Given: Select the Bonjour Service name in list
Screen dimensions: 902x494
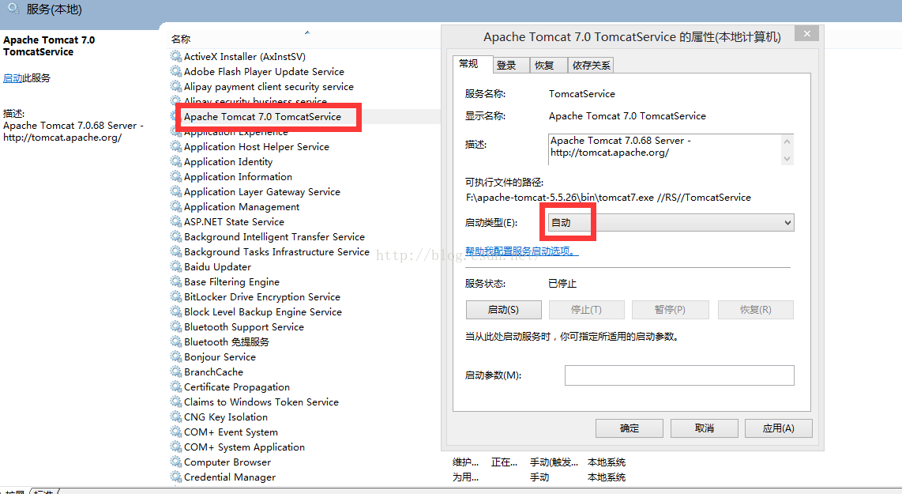Looking at the screenshot, I should (220, 357).
